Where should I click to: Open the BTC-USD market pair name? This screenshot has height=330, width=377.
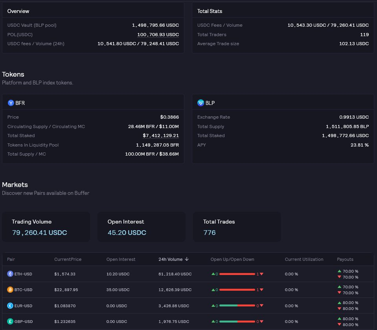(x=23, y=290)
